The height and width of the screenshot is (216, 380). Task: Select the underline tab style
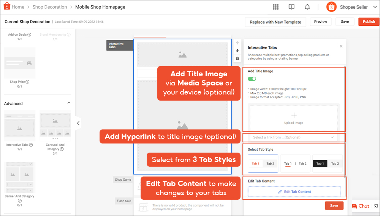(x=295, y=164)
